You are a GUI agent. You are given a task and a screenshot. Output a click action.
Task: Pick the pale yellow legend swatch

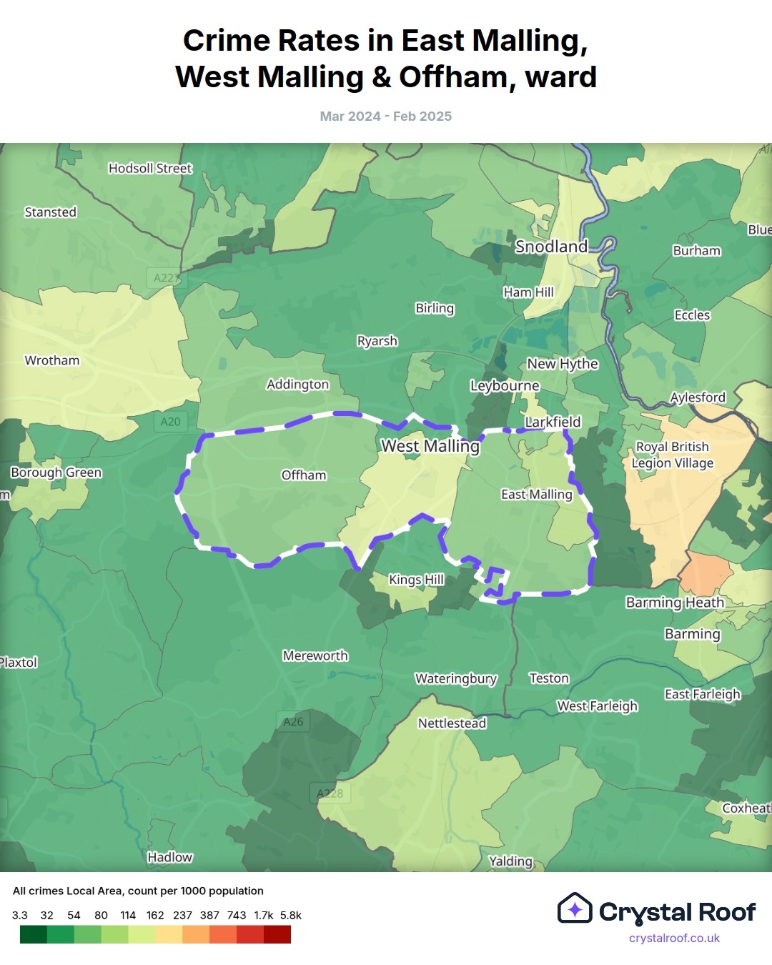[142, 934]
